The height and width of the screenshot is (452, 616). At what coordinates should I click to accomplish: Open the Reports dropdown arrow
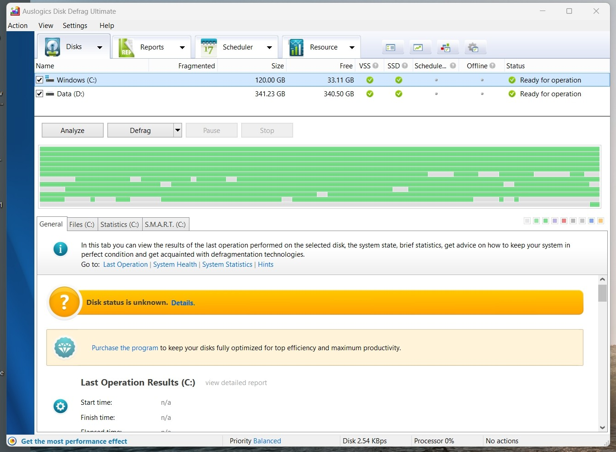click(182, 48)
